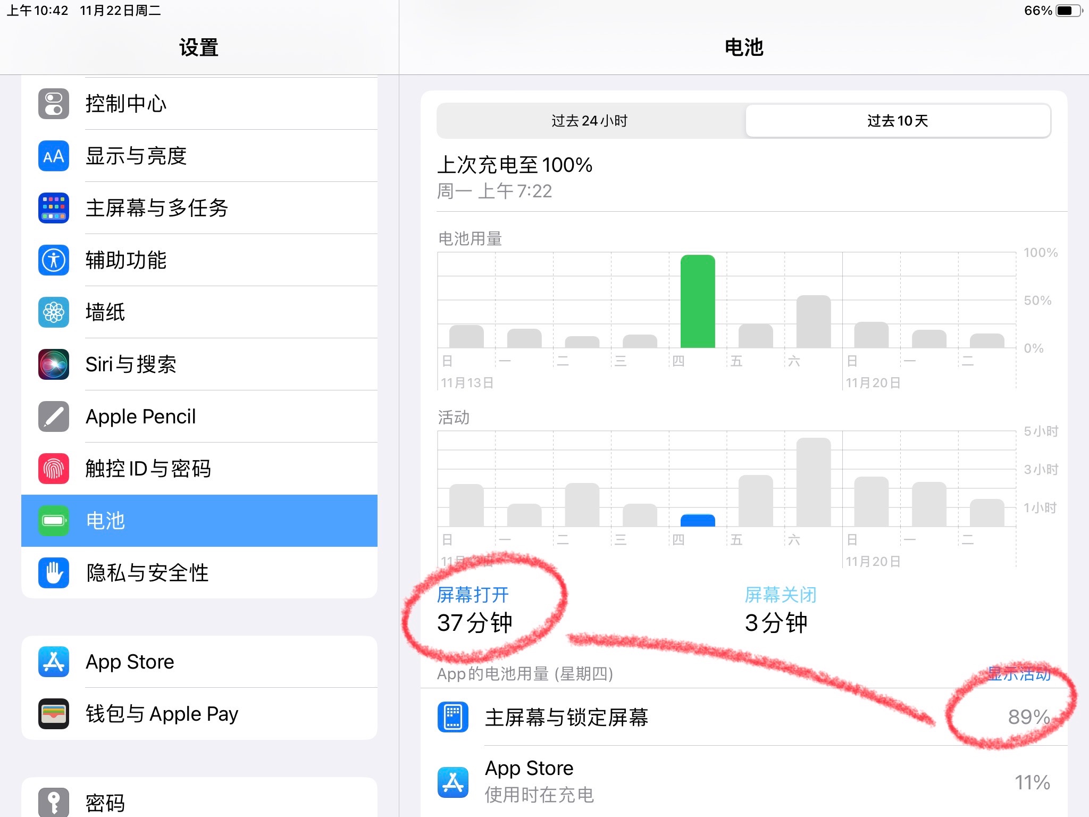Screen dimensions: 1089x817
Task: Select the 过去10天 segment
Action: (898, 121)
